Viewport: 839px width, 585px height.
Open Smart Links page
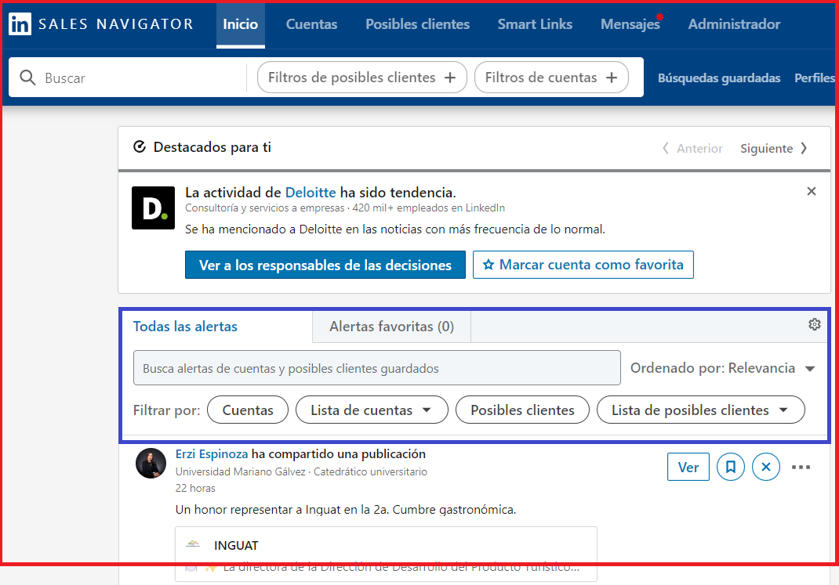535,24
